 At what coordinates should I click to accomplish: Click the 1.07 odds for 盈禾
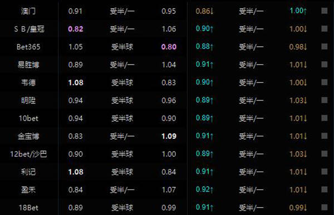click(169, 189)
